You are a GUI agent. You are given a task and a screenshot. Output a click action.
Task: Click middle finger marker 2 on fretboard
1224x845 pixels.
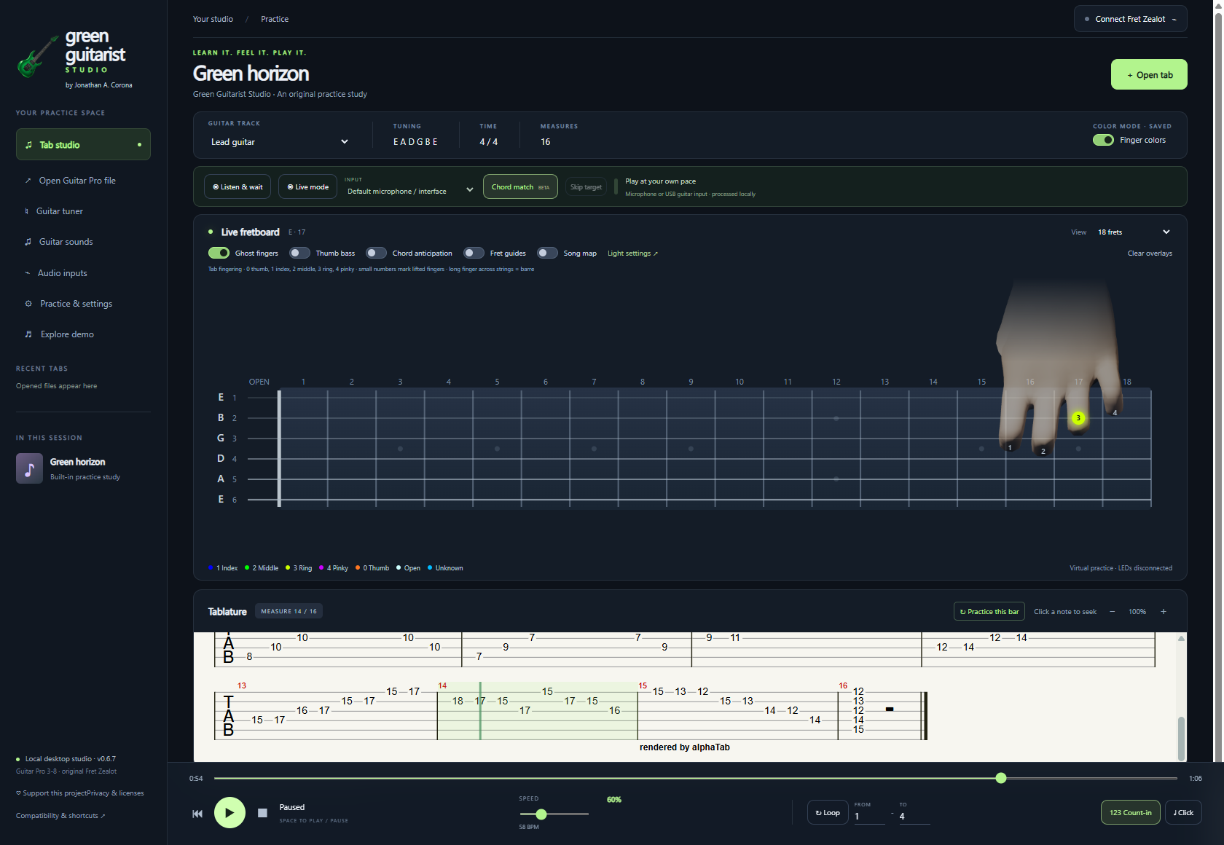pos(1043,452)
